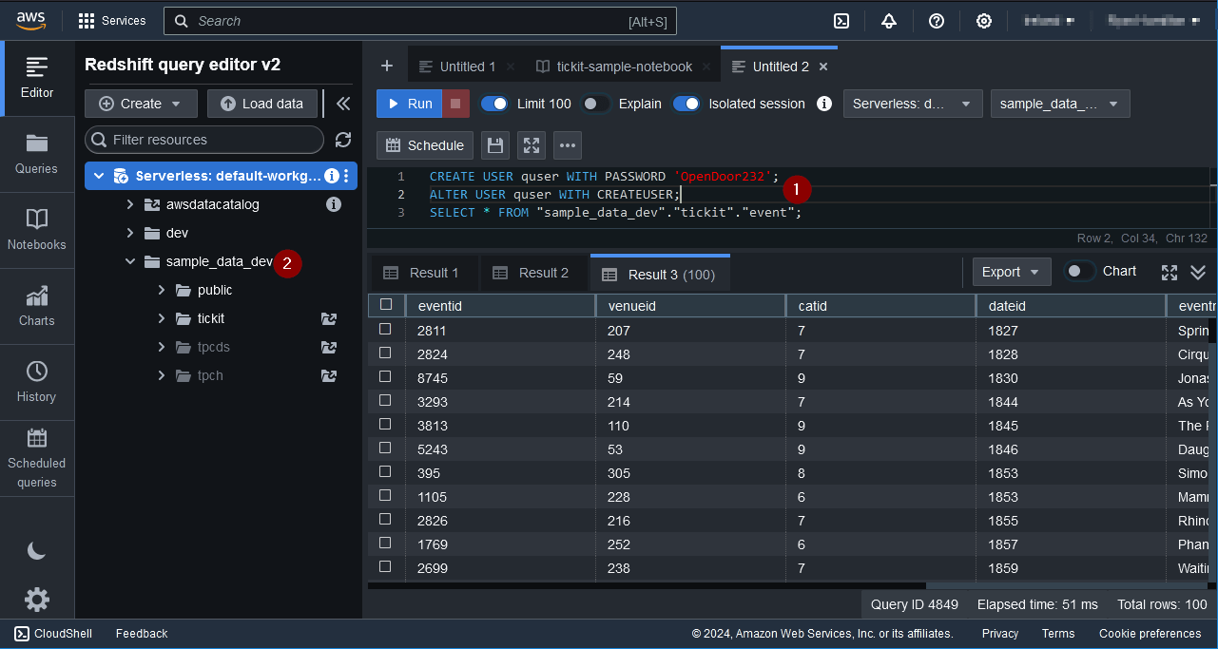Expand editor to full screen
Image resolution: width=1218 pixels, height=649 pixels.
[532, 145]
